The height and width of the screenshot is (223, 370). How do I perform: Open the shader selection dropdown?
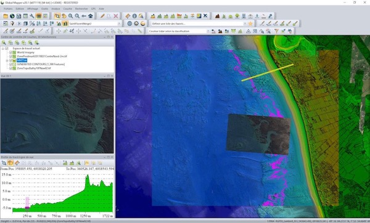point(94,23)
